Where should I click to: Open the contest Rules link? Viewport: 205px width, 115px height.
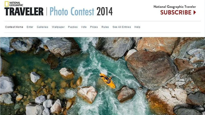click(105, 27)
